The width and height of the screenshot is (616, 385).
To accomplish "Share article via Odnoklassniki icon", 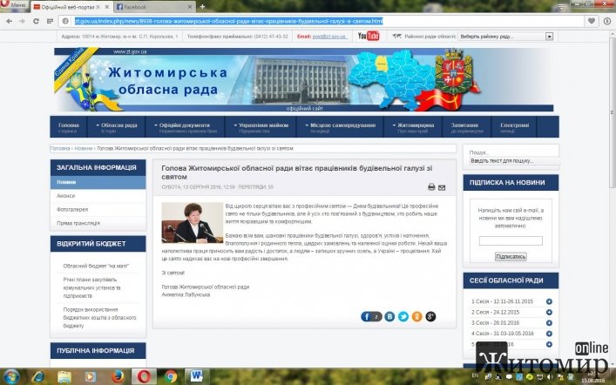I will pos(416,316).
